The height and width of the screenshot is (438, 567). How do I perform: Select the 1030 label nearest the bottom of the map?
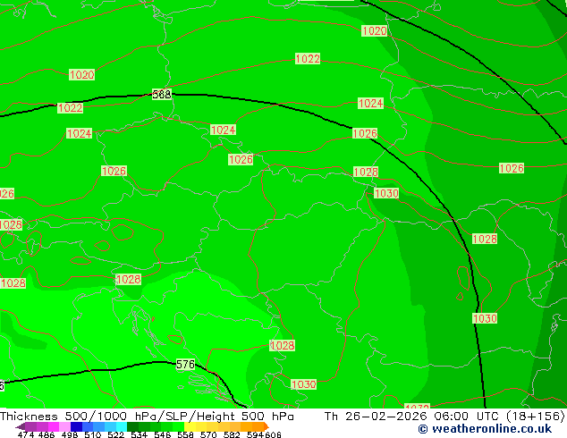(x=304, y=384)
